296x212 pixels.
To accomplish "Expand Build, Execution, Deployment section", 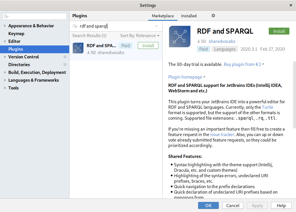I will coord(5,72).
